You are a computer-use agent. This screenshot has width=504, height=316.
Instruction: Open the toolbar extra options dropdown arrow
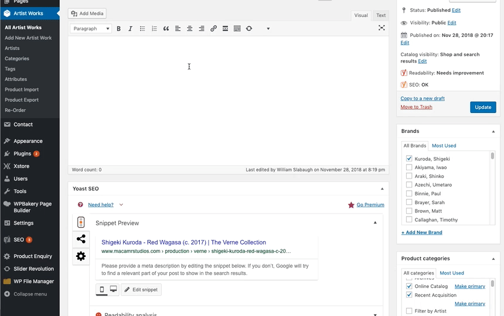pyautogui.click(x=268, y=29)
